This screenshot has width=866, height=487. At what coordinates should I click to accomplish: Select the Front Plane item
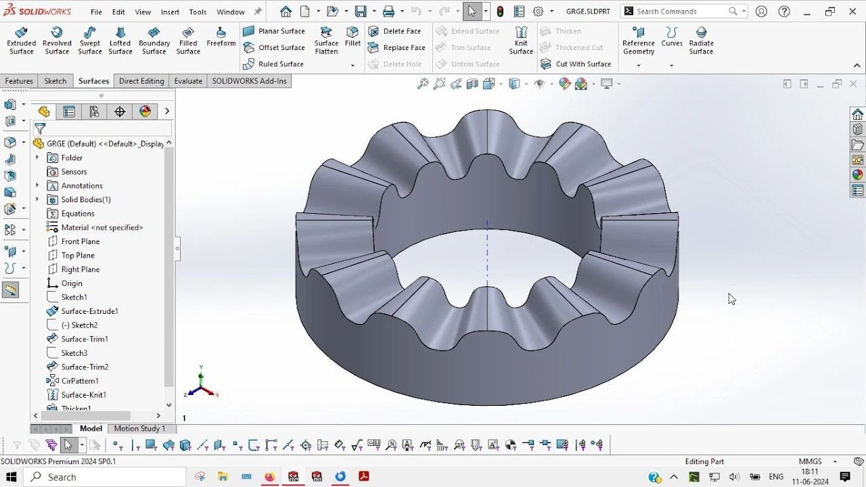click(80, 241)
